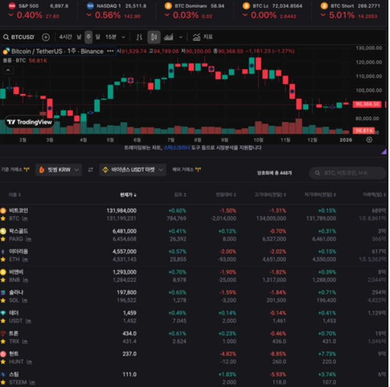This screenshot has height=387, width=390.
Task: Click the Bitcoin / TetherUS chart title
Action: tap(57, 51)
